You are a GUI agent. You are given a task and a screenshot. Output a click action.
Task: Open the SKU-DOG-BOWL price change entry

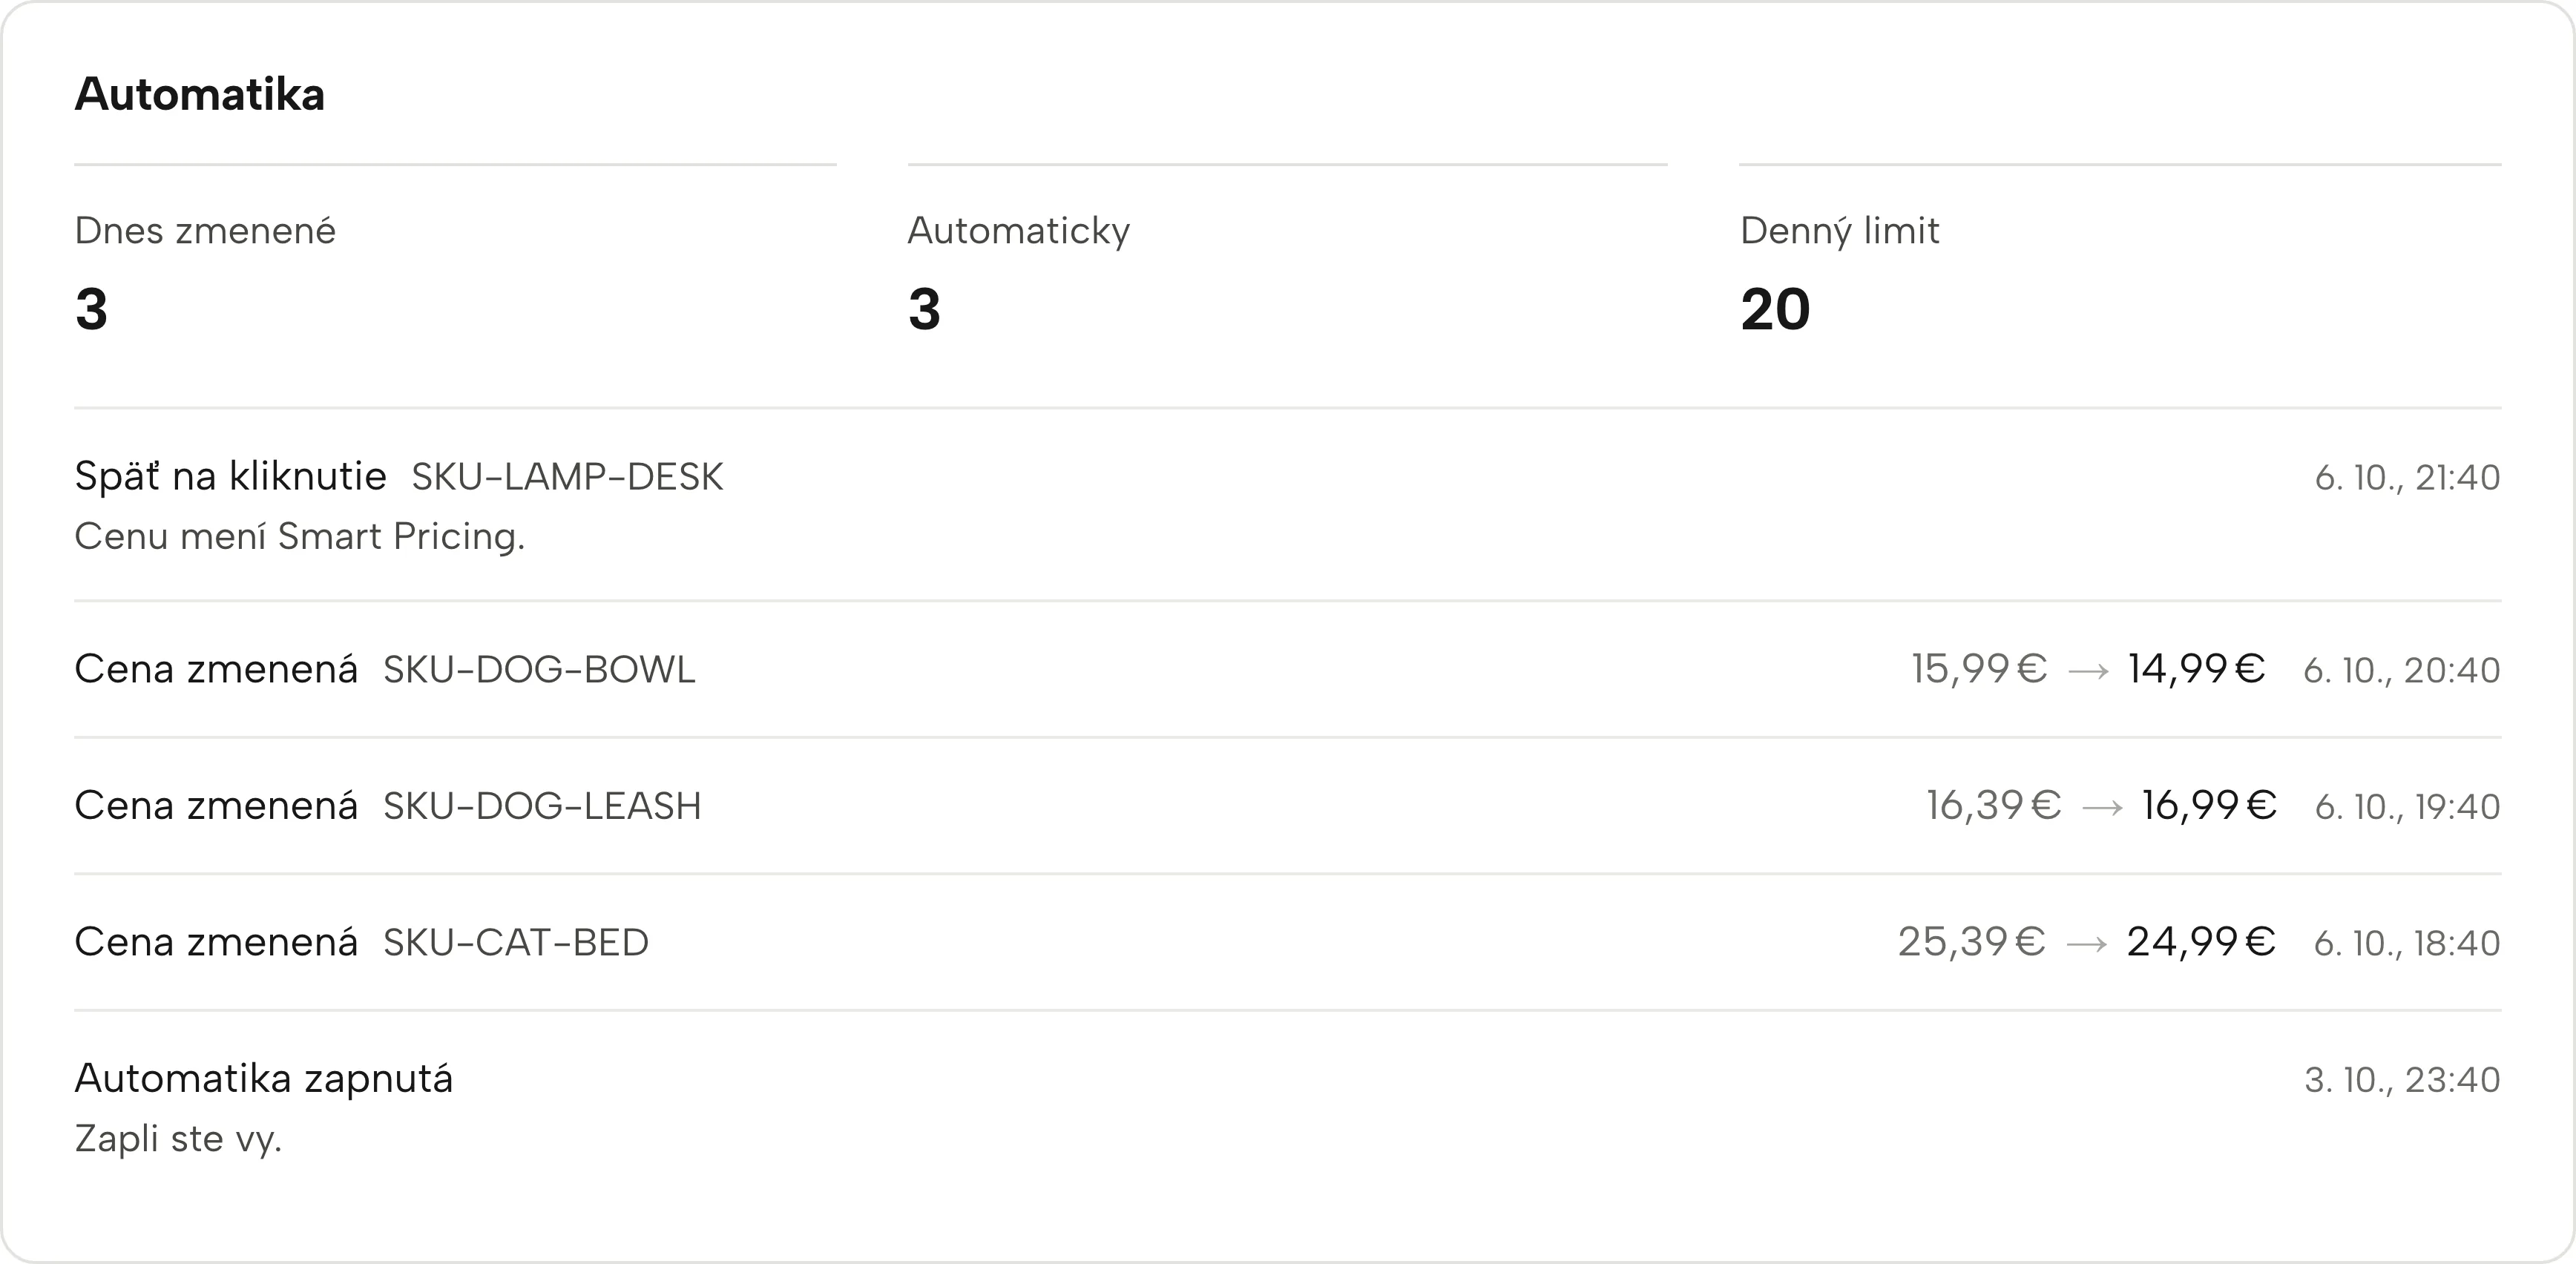1288,669
